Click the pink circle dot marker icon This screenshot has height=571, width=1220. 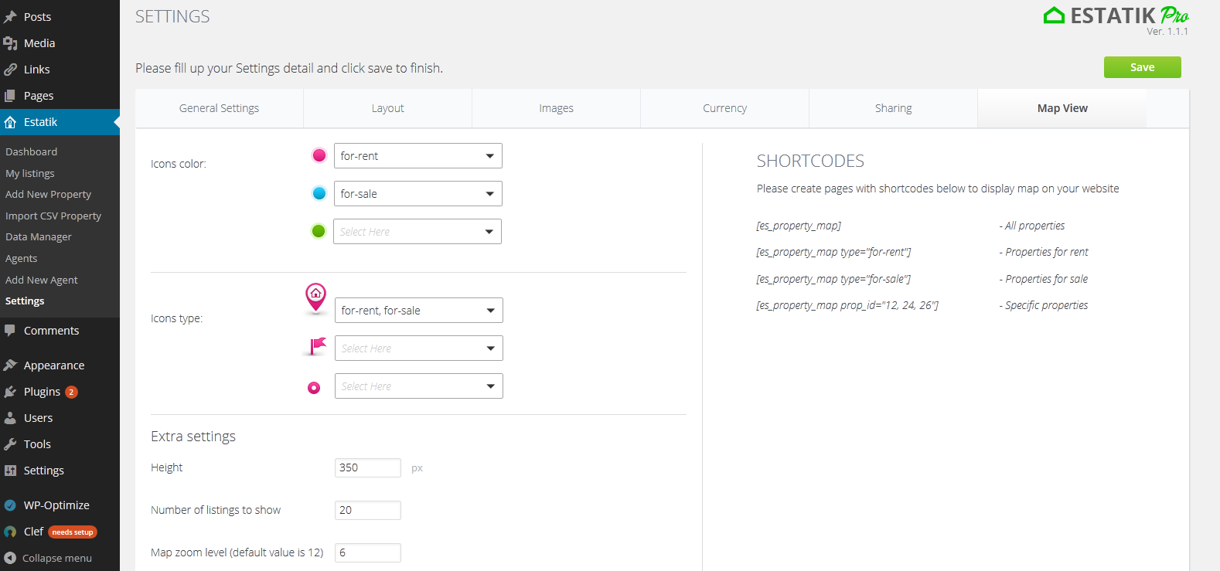314,388
